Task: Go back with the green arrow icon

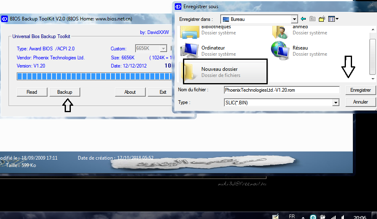Action: (x=303, y=19)
